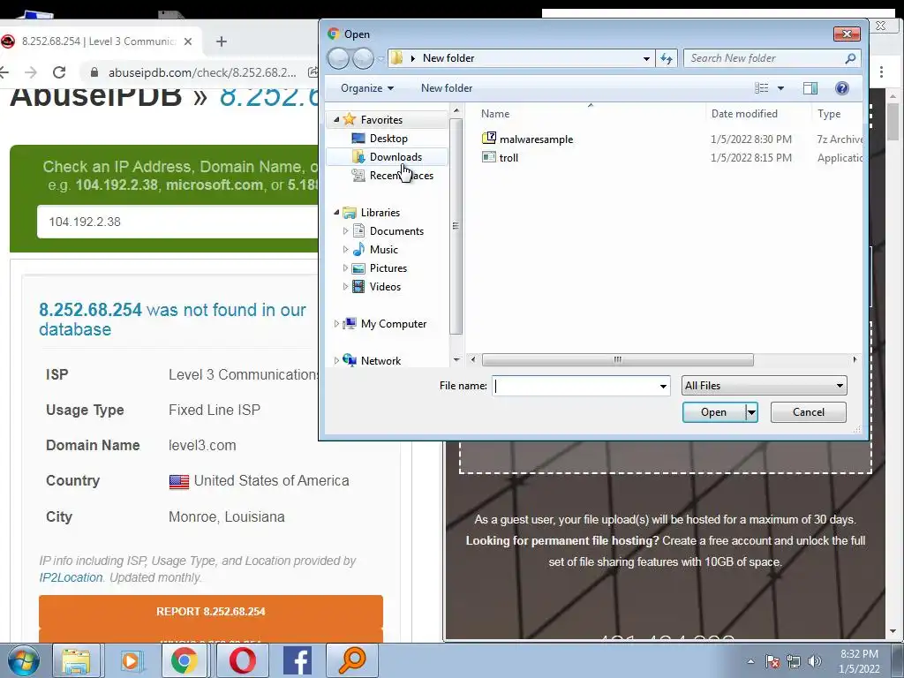Click the refresh button beside the address path
The width and height of the screenshot is (904, 678).
click(x=667, y=58)
